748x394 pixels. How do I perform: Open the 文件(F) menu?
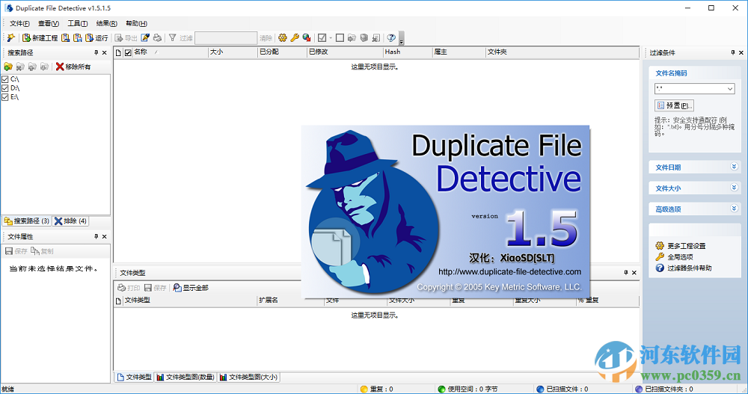(19, 23)
